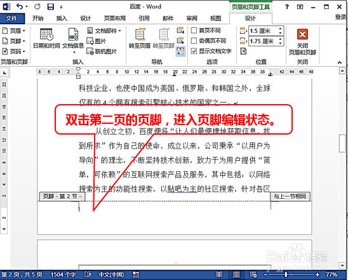The width and height of the screenshot is (348, 280).
Task: Click zoom in plus button
Action: click(x=318, y=275)
